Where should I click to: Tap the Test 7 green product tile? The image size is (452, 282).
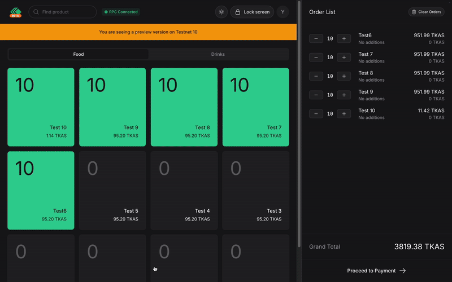click(x=255, y=107)
